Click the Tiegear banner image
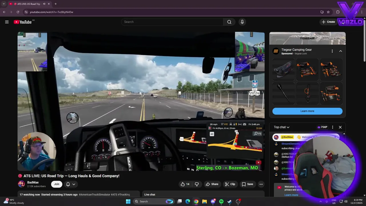366x206 pixels. (x=307, y=38)
